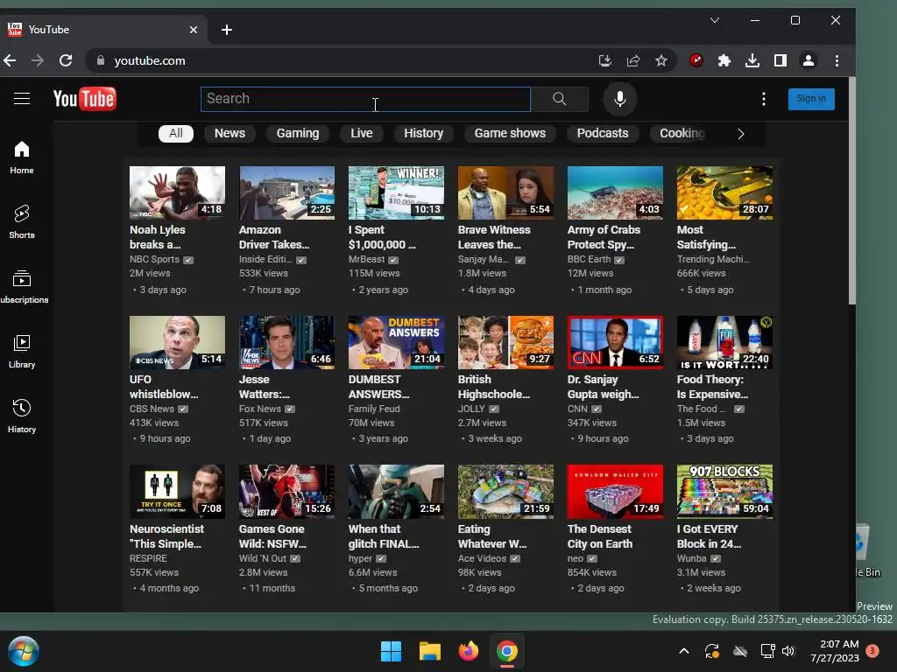Open File Explorer from taskbar
Screen dimensions: 897x672
(x=429, y=651)
